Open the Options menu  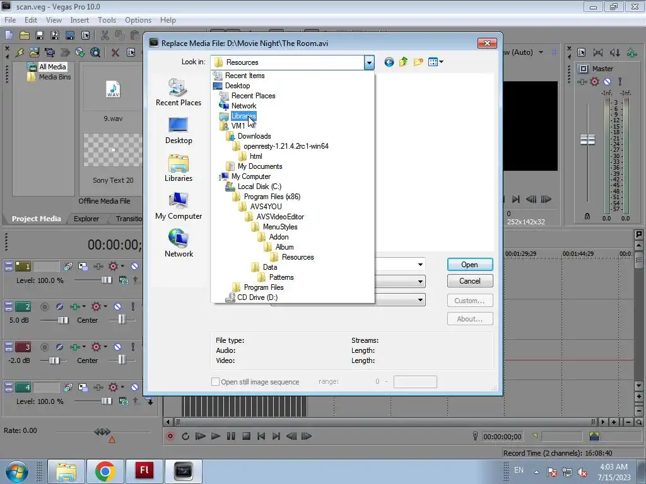tap(138, 20)
